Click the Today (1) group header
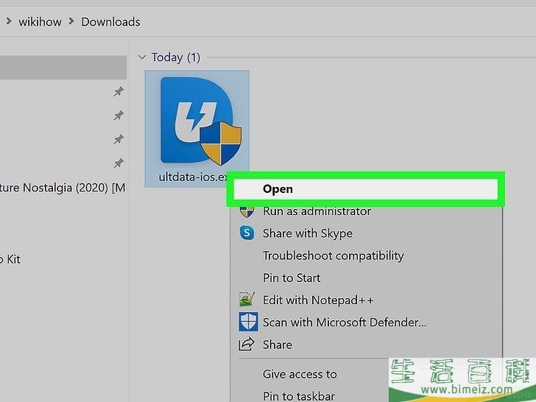This screenshot has height=402, width=536. (x=176, y=57)
